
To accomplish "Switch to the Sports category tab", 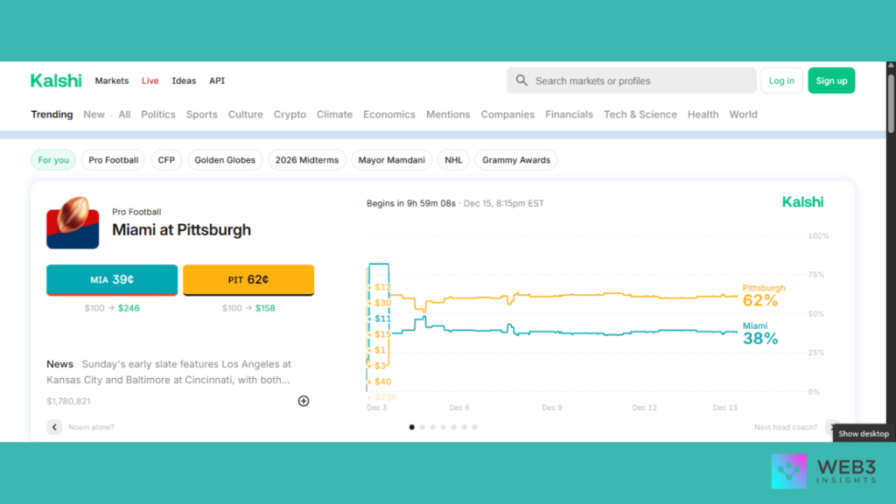I will point(201,115).
